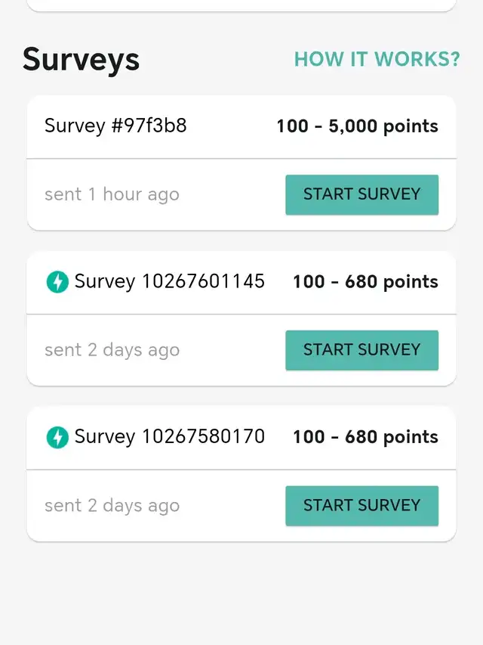The height and width of the screenshot is (645, 483).
Task: Click the divider line in the Survey #97f3b8 card
Action: 241,159
